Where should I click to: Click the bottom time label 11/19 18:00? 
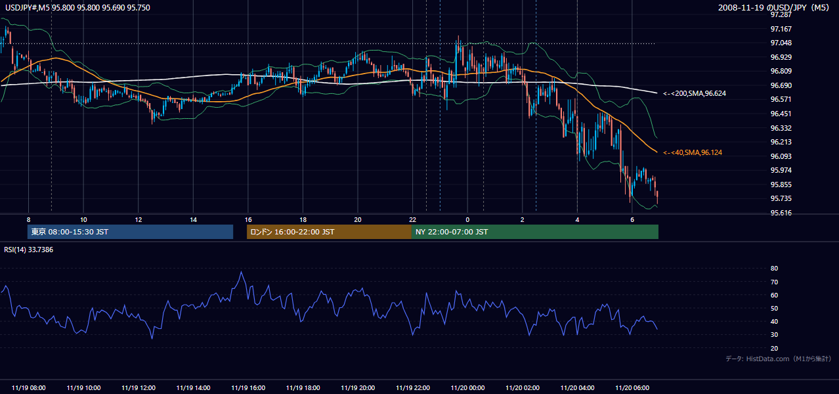[x=303, y=388]
